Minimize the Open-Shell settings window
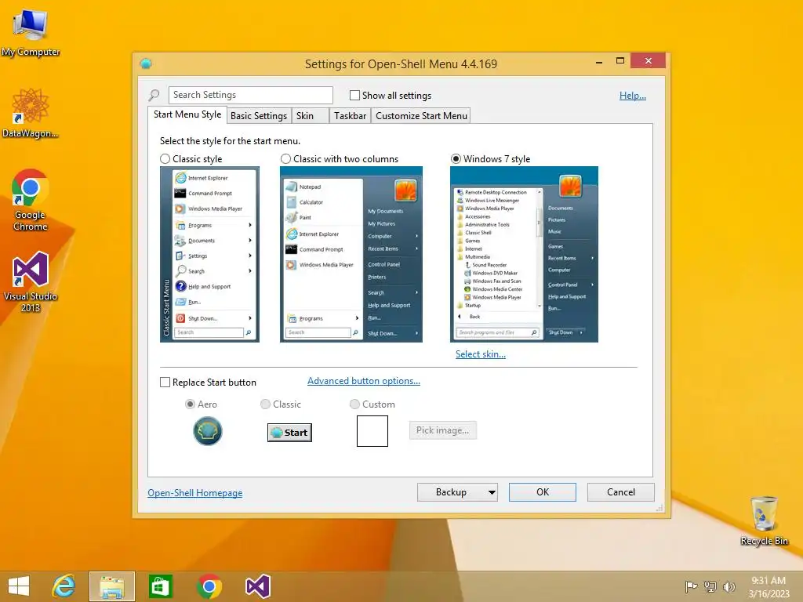The image size is (803, 602). [599, 61]
